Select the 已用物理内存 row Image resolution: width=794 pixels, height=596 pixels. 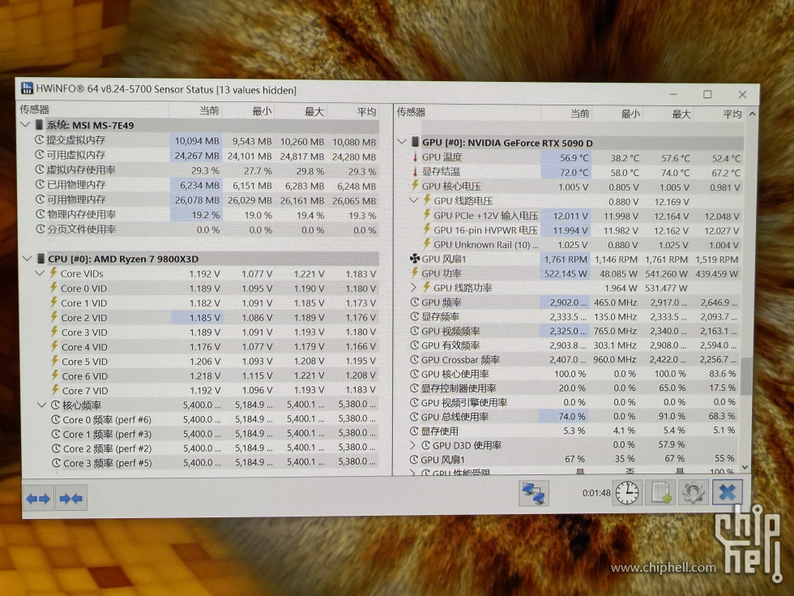pos(205,185)
